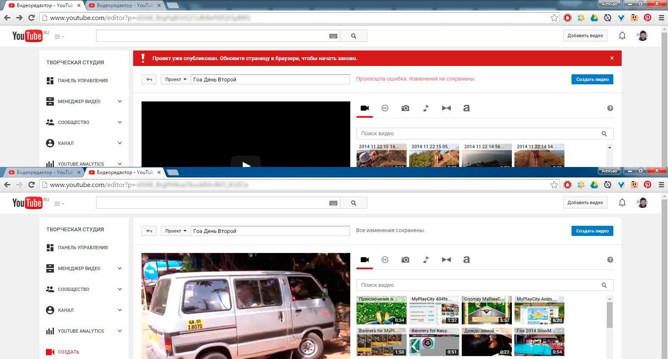The image size is (668, 359).
Task: Click the Поиск видео field in the lower window
Action: tap(485, 285)
